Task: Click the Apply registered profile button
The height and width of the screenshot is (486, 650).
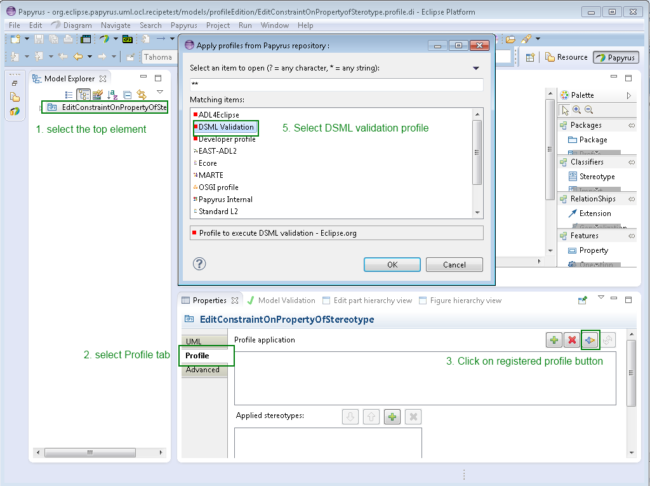Action: (x=590, y=341)
